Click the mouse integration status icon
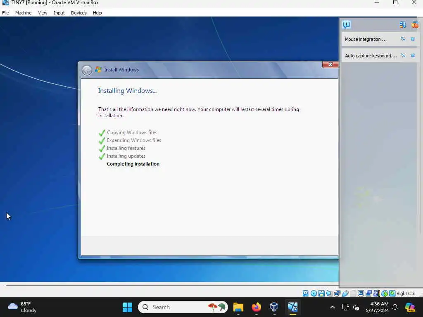Viewport: 423px width, 317px height. 385,293
